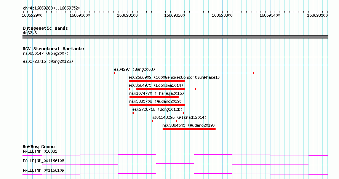Open esv2666909 (1000GenomesConsortiumPhase1) label
This screenshot has width=339, height=179.
click(x=174, y=77)
